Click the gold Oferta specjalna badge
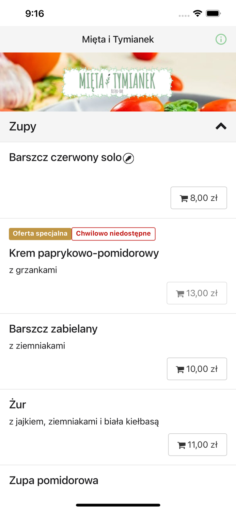 [40, 234]
